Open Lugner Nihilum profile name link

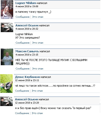[x=26, y=3]
